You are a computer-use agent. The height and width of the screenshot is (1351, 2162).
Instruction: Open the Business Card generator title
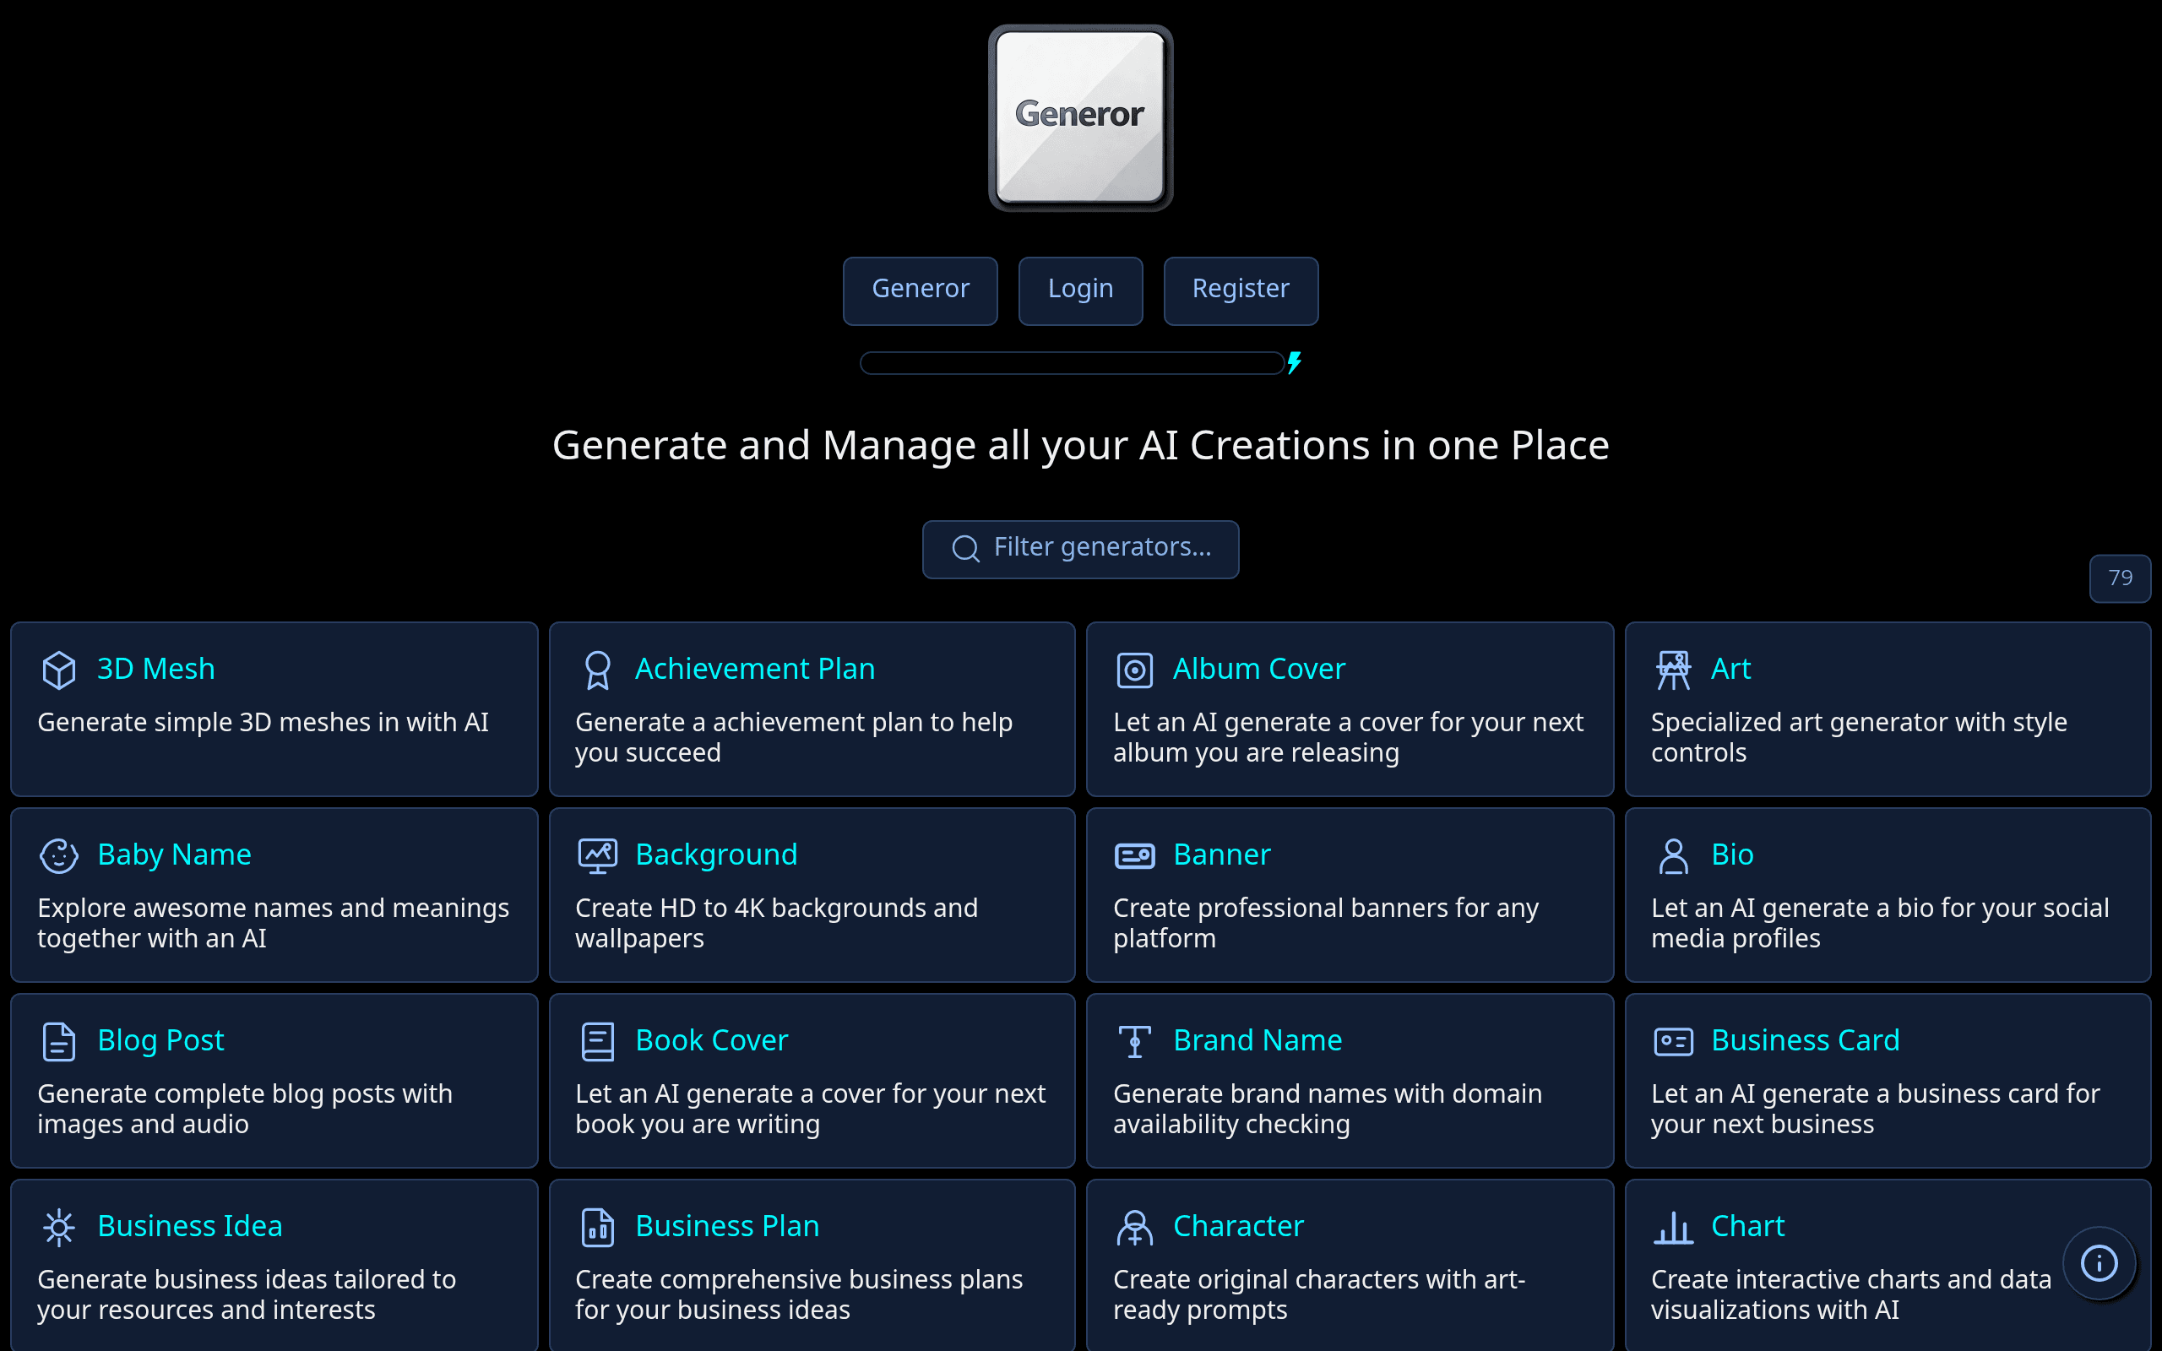(x=1806, y=1040)
